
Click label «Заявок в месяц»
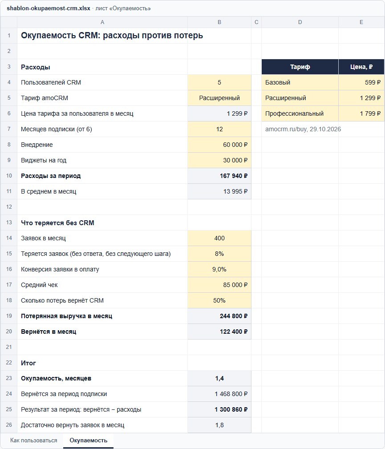tap(43, 238)
